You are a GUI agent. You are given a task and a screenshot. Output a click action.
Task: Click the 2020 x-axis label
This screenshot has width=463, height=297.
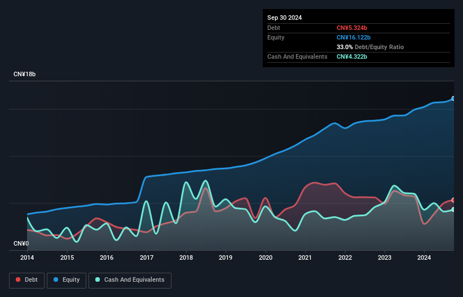[266, 257]
